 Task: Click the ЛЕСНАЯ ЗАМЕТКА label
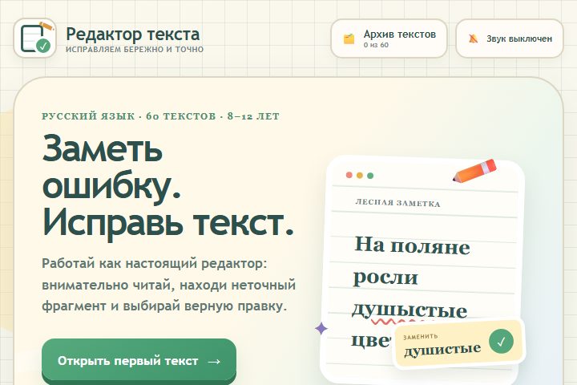click(397, 203)
